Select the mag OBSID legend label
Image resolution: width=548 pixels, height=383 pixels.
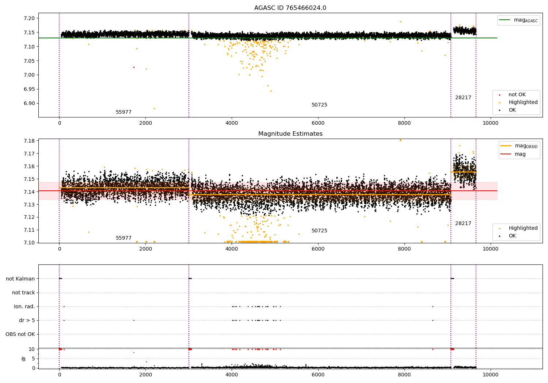pos(526,146)
